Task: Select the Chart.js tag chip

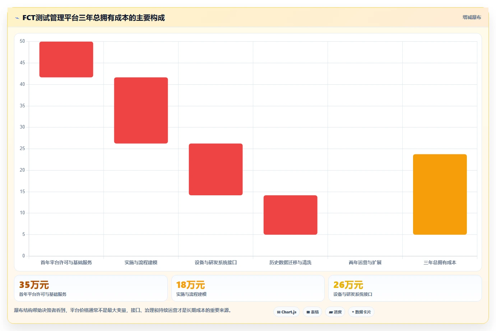Action: [x=287, y=312]
